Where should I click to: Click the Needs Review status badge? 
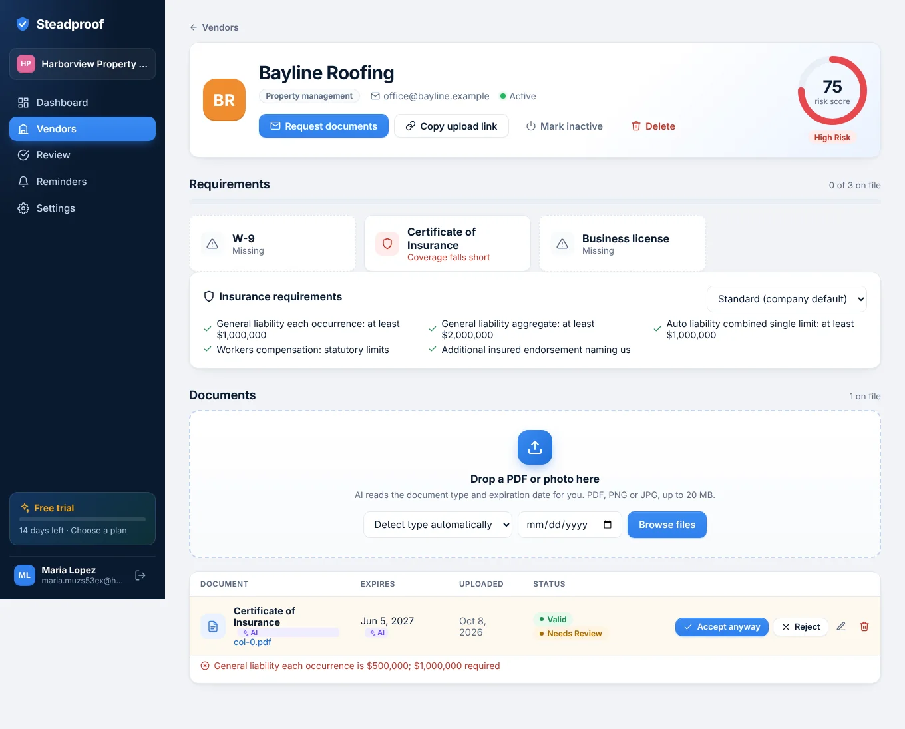pyautogui.click(x=571, y=634)
